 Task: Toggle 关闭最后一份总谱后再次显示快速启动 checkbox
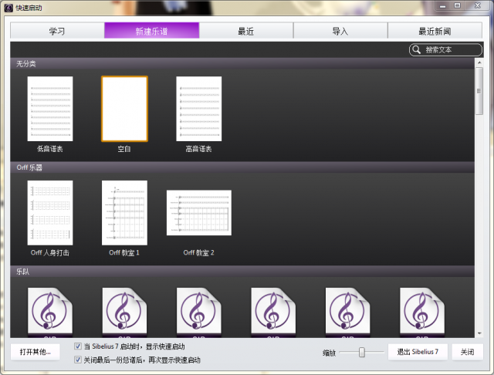(x=78, y=360)
